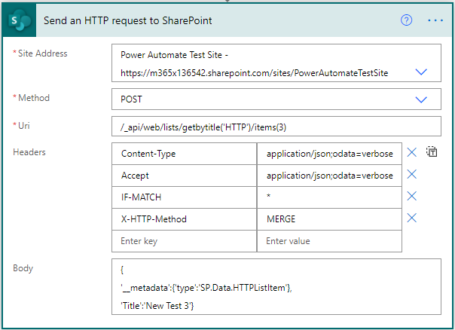The width and height of the screenshot is (455, 330).
Task: Click in the Uri input field
Action: [x=276, y=127]
